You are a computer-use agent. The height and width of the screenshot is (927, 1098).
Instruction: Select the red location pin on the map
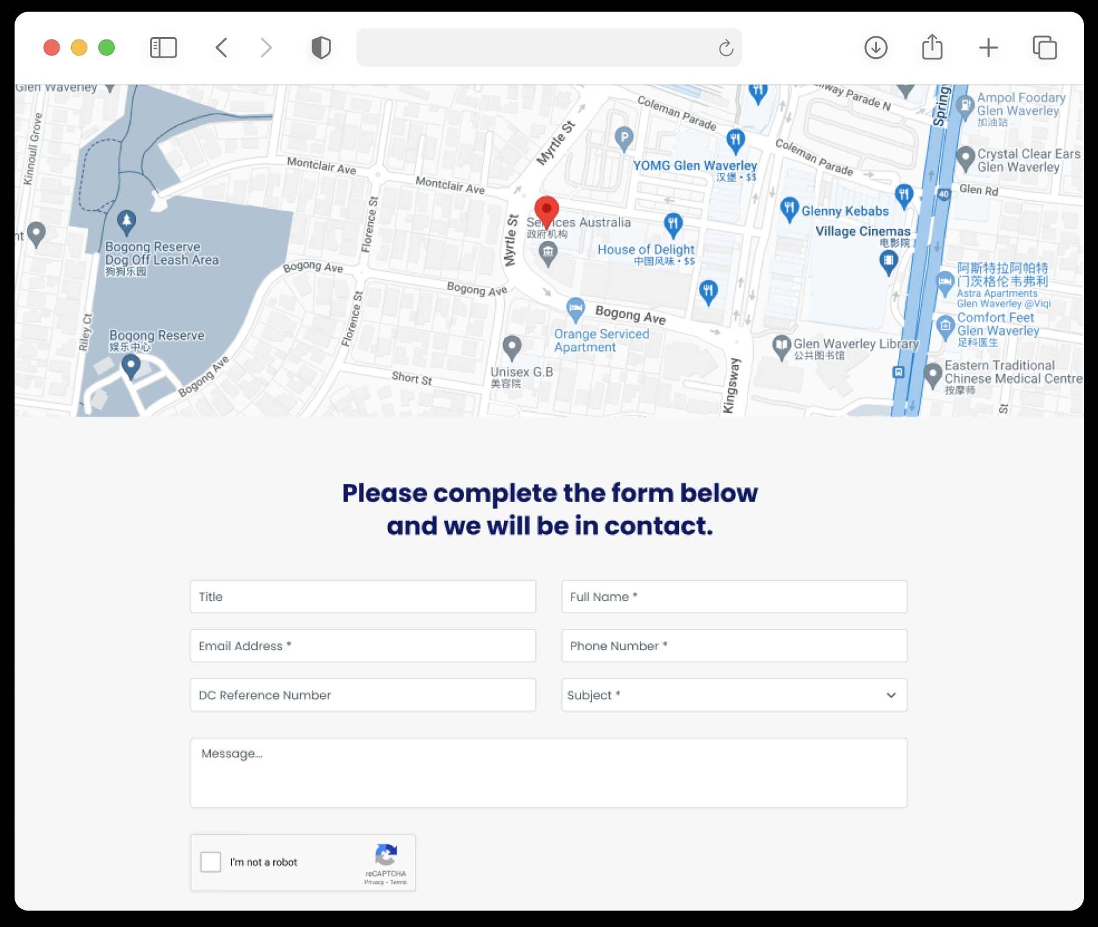[x=547, y=212]
